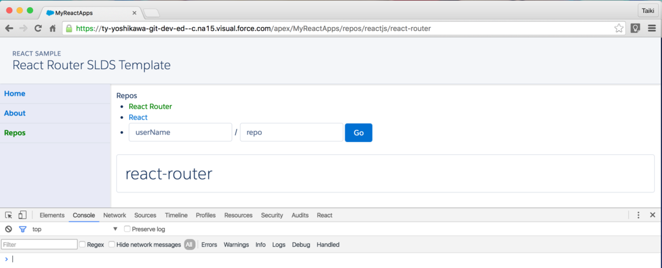Image resolution: width=662 pixels, height=268 pixels.
Task: Go back with the browser back arrow
Action: [9, 28]
